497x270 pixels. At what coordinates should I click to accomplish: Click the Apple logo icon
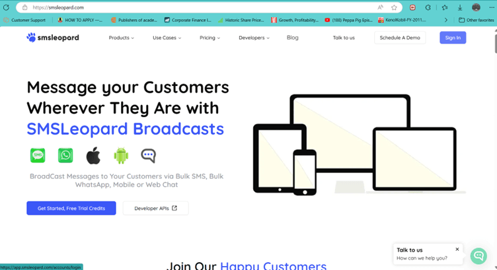click(93, 156)
